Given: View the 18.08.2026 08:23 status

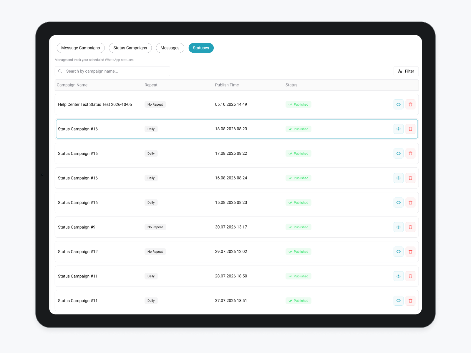Looking at the screenshot, I should (398, 129).
